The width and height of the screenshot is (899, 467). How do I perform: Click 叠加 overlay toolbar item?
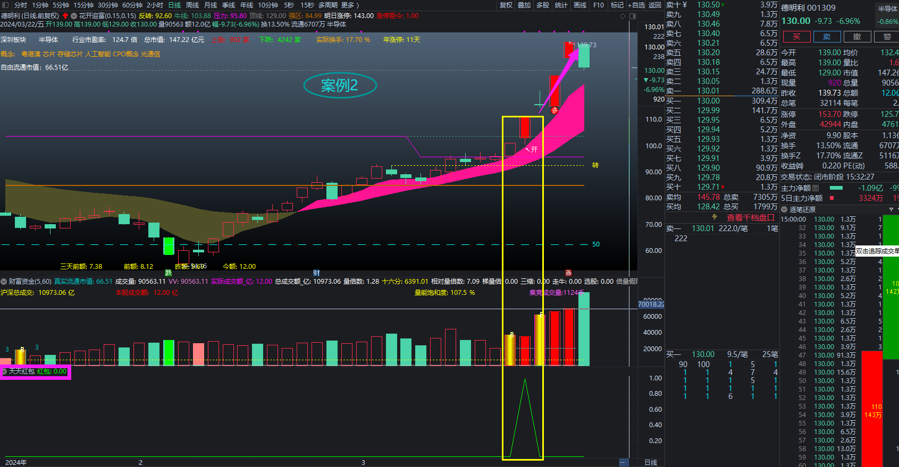(x=524, y=5)
